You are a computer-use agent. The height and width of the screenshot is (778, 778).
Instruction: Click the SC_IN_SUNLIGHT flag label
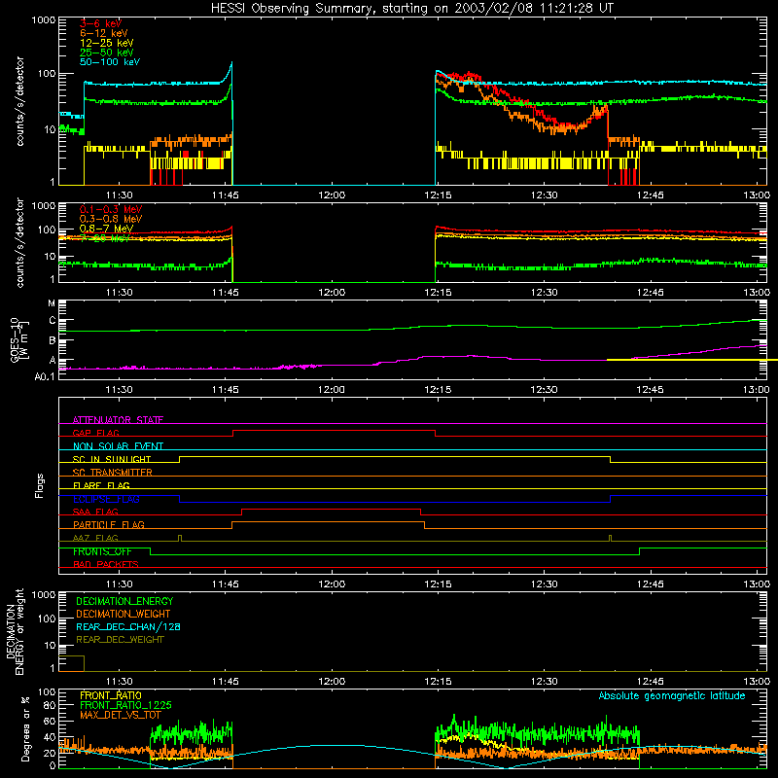click(x=112, y=459)
